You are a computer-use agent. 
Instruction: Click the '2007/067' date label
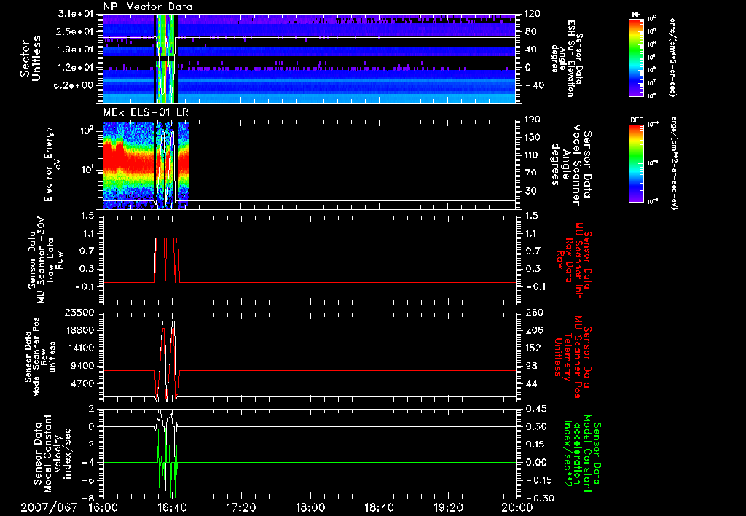[49, 507]
